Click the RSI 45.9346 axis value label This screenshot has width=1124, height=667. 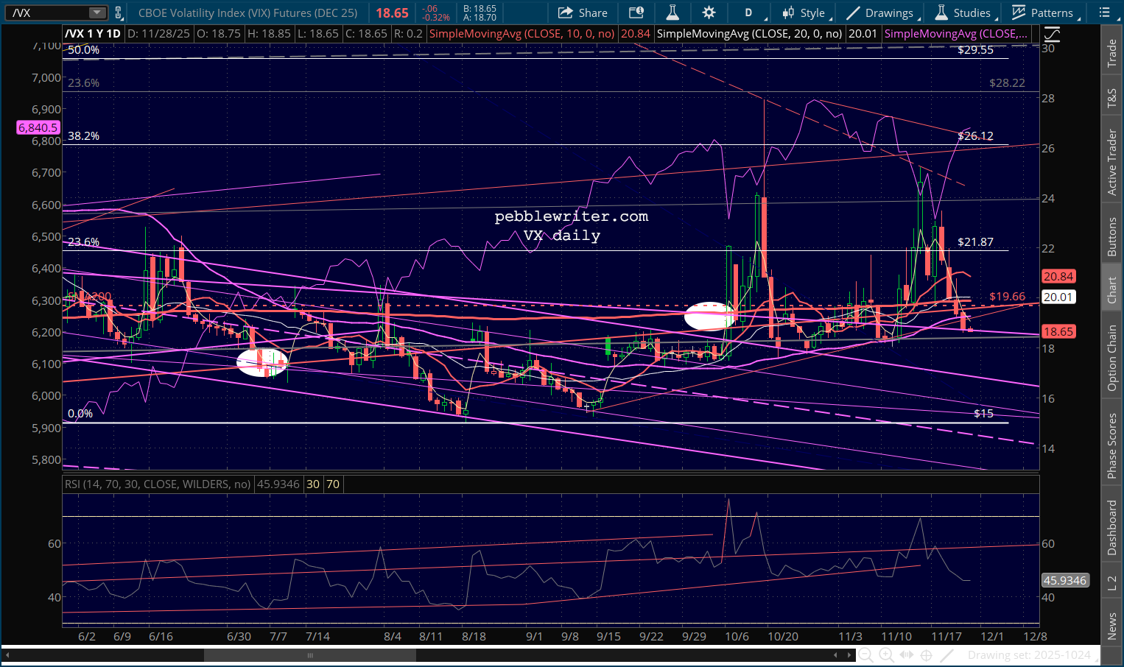click(x=1064, y=580)
